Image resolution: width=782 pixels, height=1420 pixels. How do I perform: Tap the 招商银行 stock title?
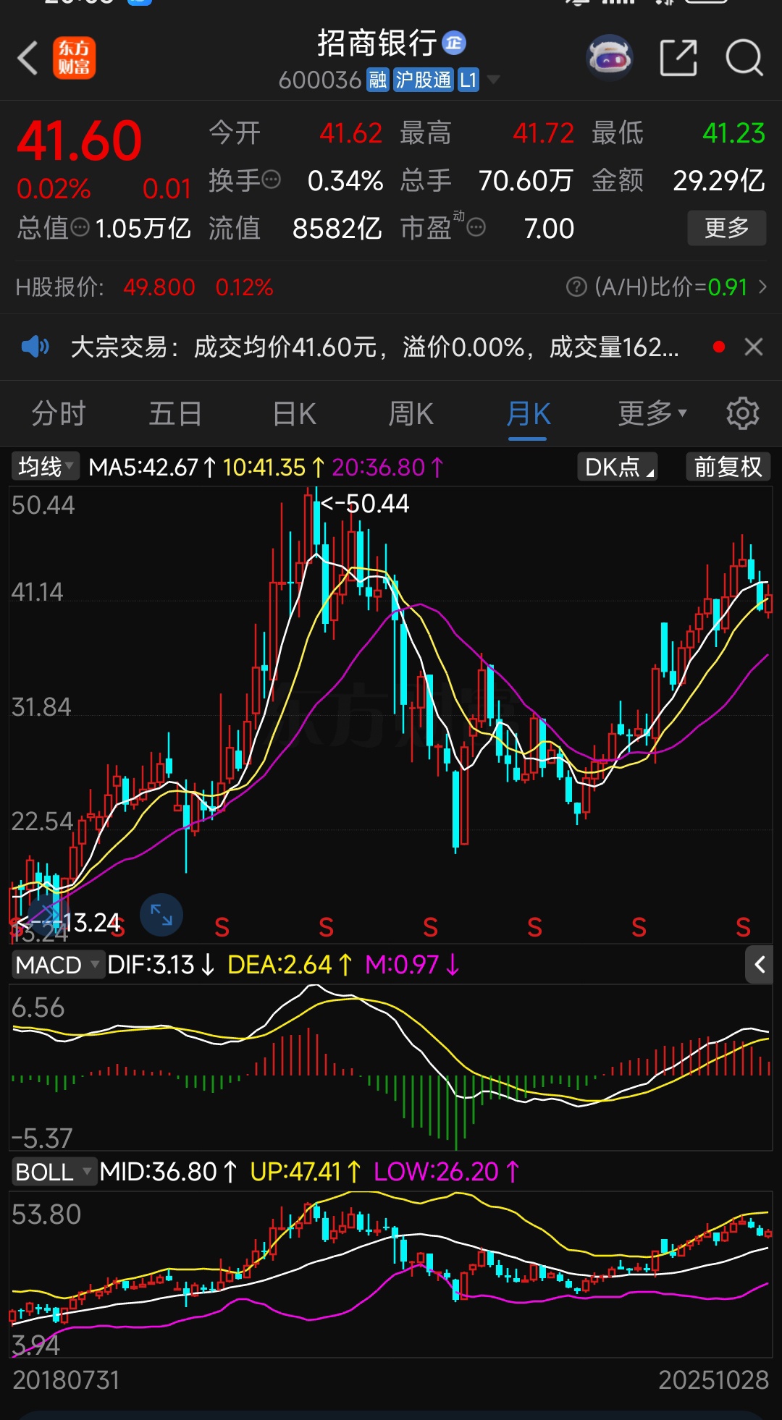click(x=377, y=43)
